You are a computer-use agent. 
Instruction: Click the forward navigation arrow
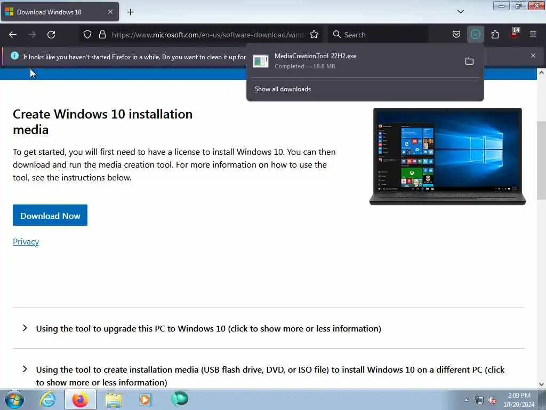tap(32, 35)
